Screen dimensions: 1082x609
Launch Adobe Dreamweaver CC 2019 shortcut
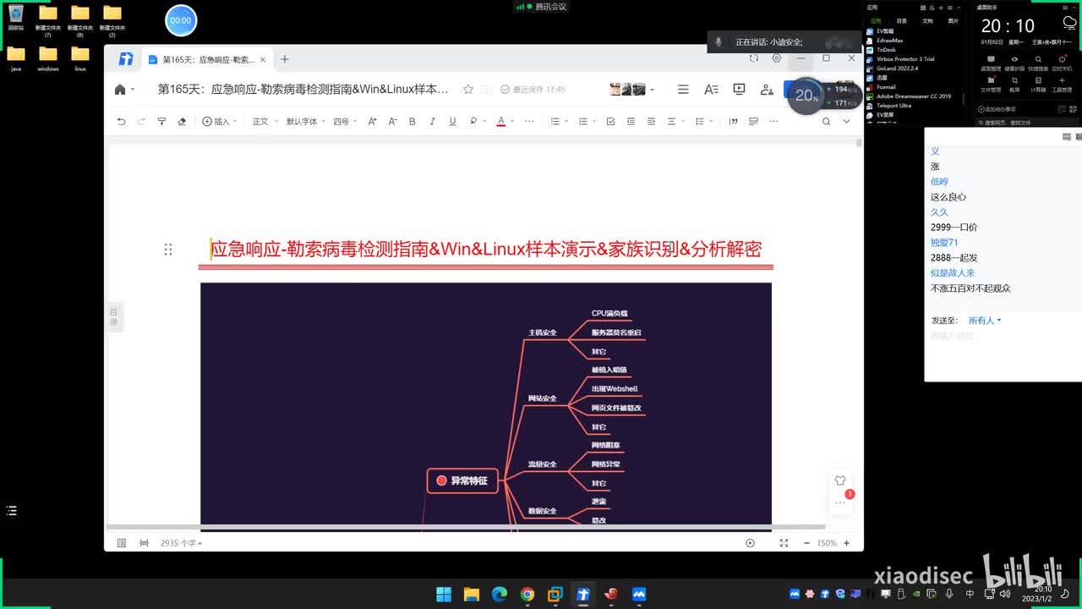tap(909, 96)
